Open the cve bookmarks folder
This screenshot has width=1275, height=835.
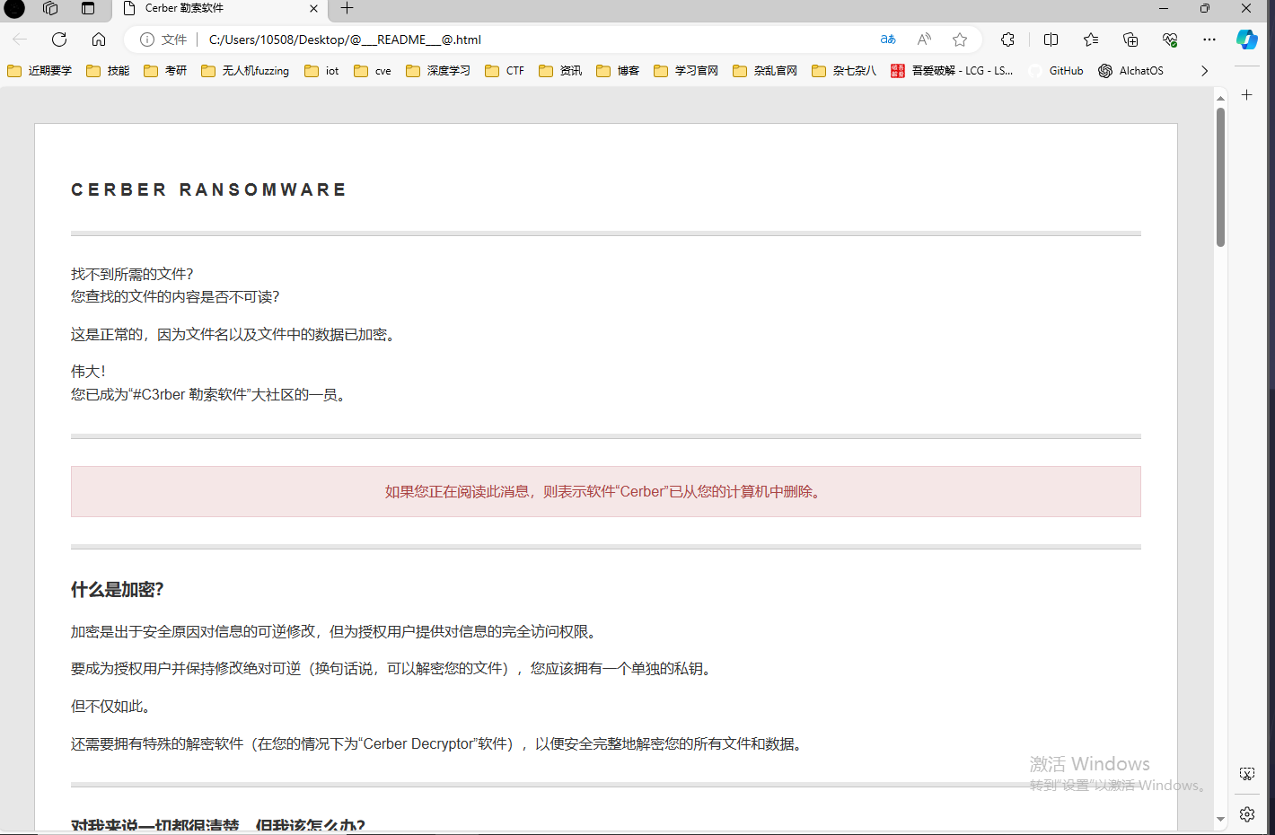coord(373,71)
